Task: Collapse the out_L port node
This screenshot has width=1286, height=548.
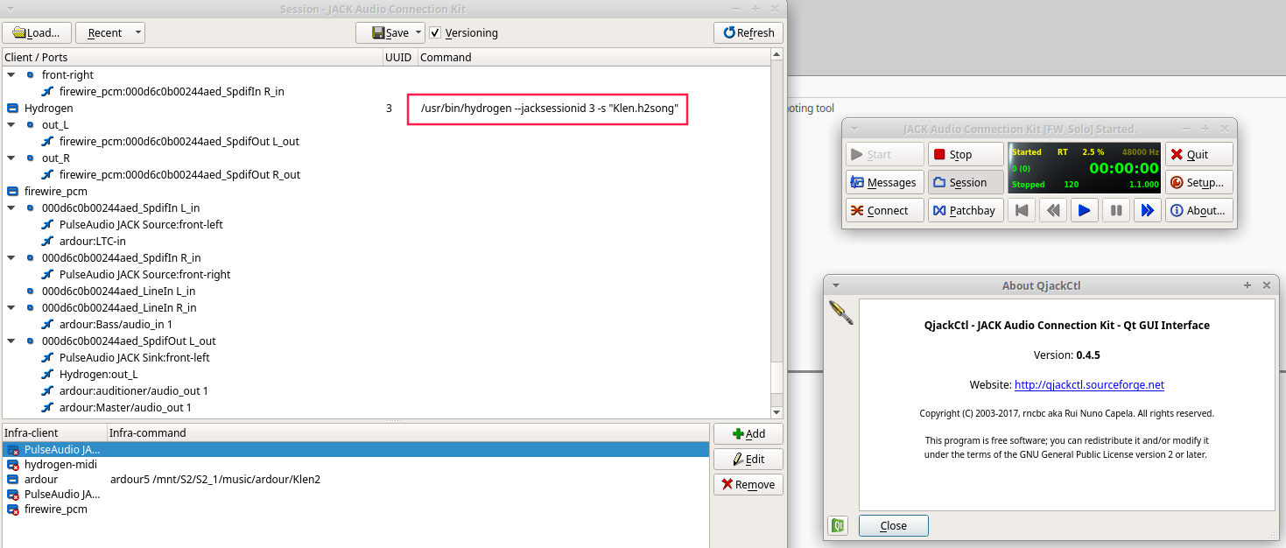Action: 12,125
